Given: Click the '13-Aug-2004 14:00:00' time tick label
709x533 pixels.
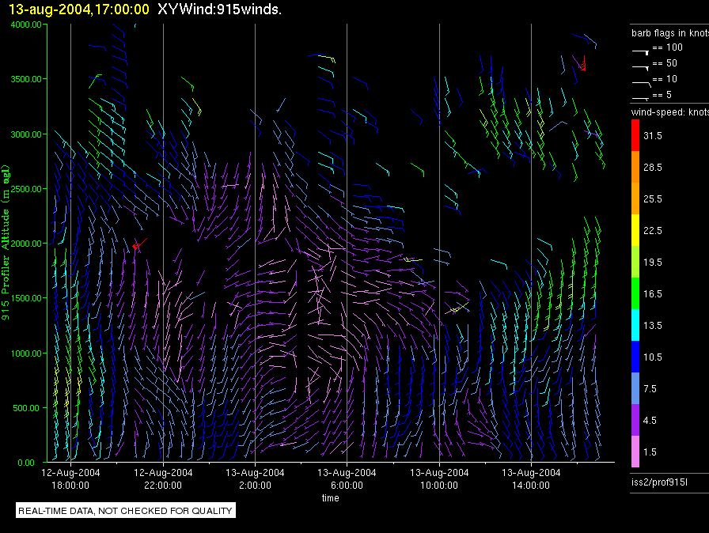Looking at the screenshot, I should pyautogui.click(x=531, y=478).
